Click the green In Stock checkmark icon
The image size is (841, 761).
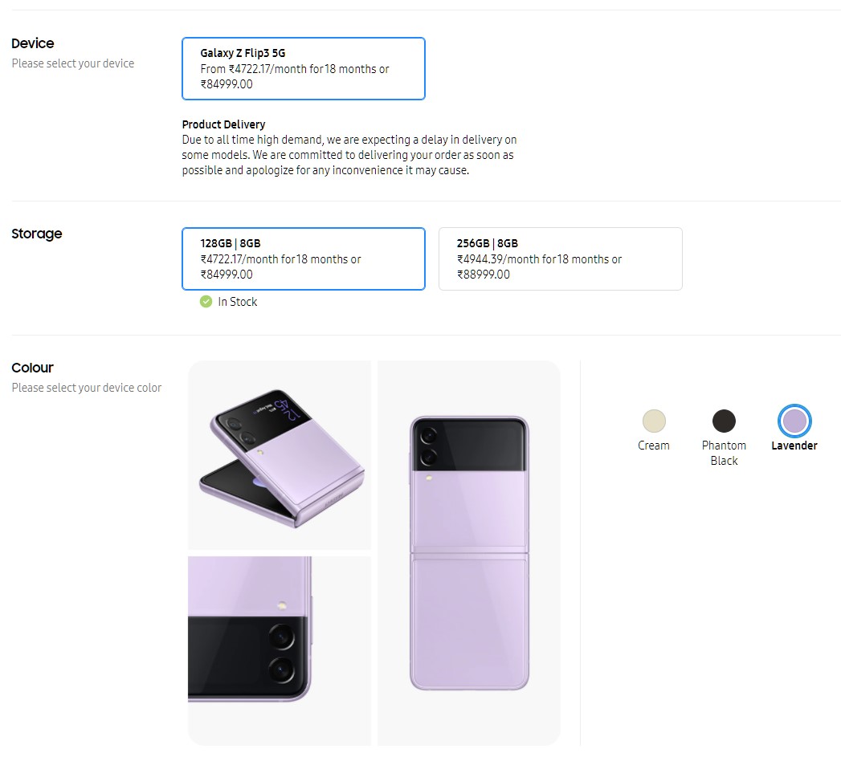[206, 302]
